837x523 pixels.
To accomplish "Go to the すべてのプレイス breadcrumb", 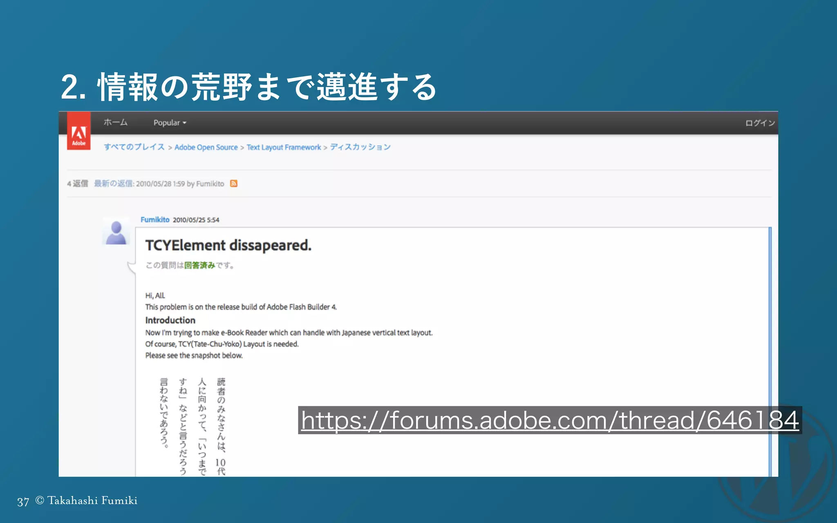I will tap(134, 147).
